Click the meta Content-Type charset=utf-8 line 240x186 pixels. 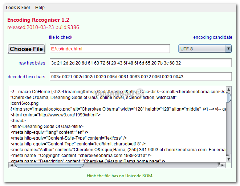click(78, 144)
